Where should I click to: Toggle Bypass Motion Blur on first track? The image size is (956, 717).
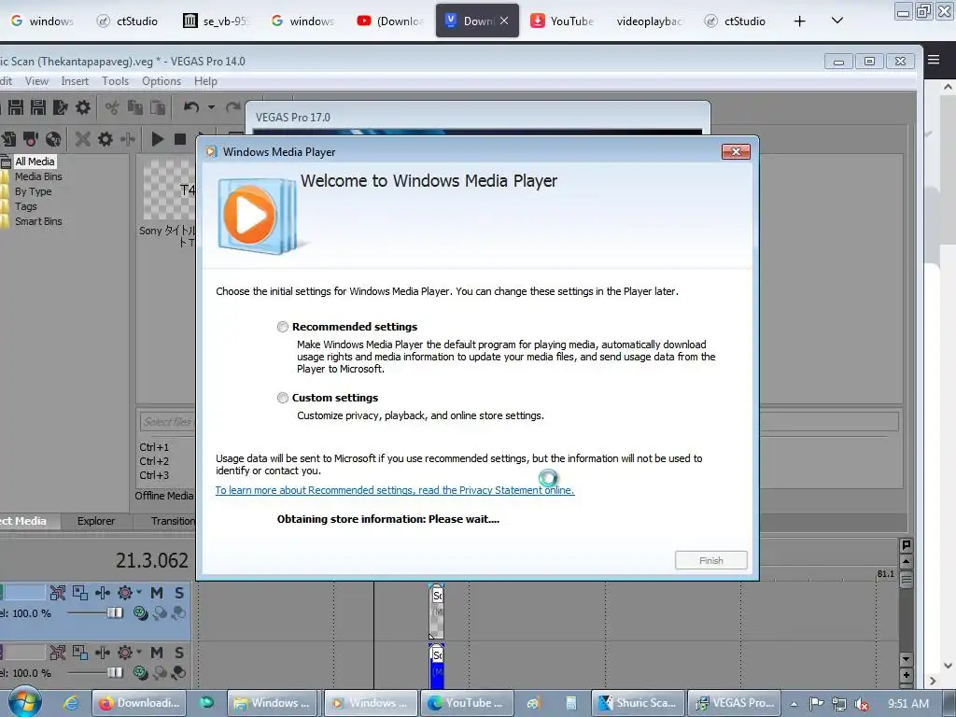click(57, 593)
